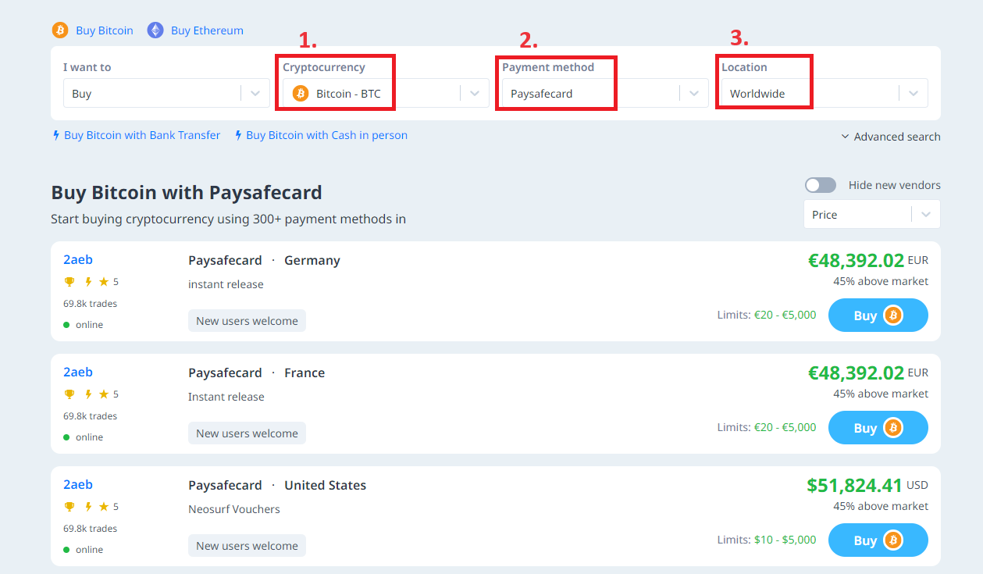983x574 pixels.
Task: Click the Ethereum icon beside Buy Ethereum
Action: [x=155, y=30]
